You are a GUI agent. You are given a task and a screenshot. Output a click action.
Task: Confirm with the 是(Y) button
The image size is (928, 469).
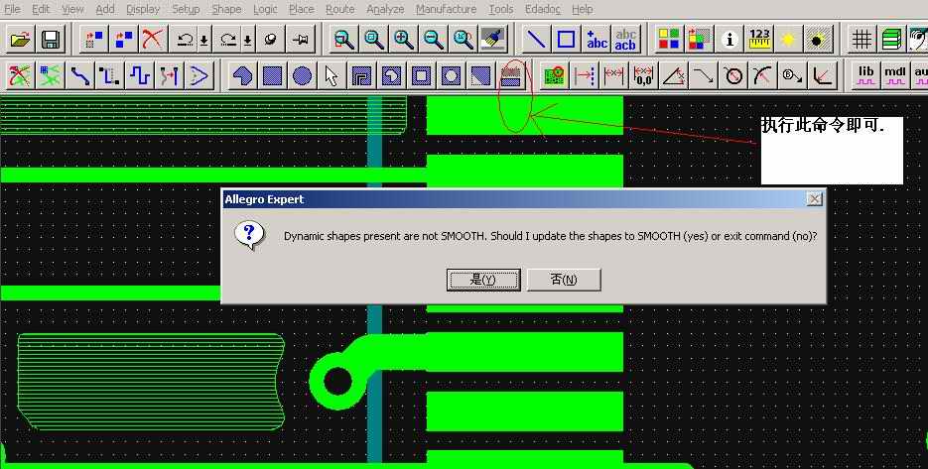pos(483,280)
